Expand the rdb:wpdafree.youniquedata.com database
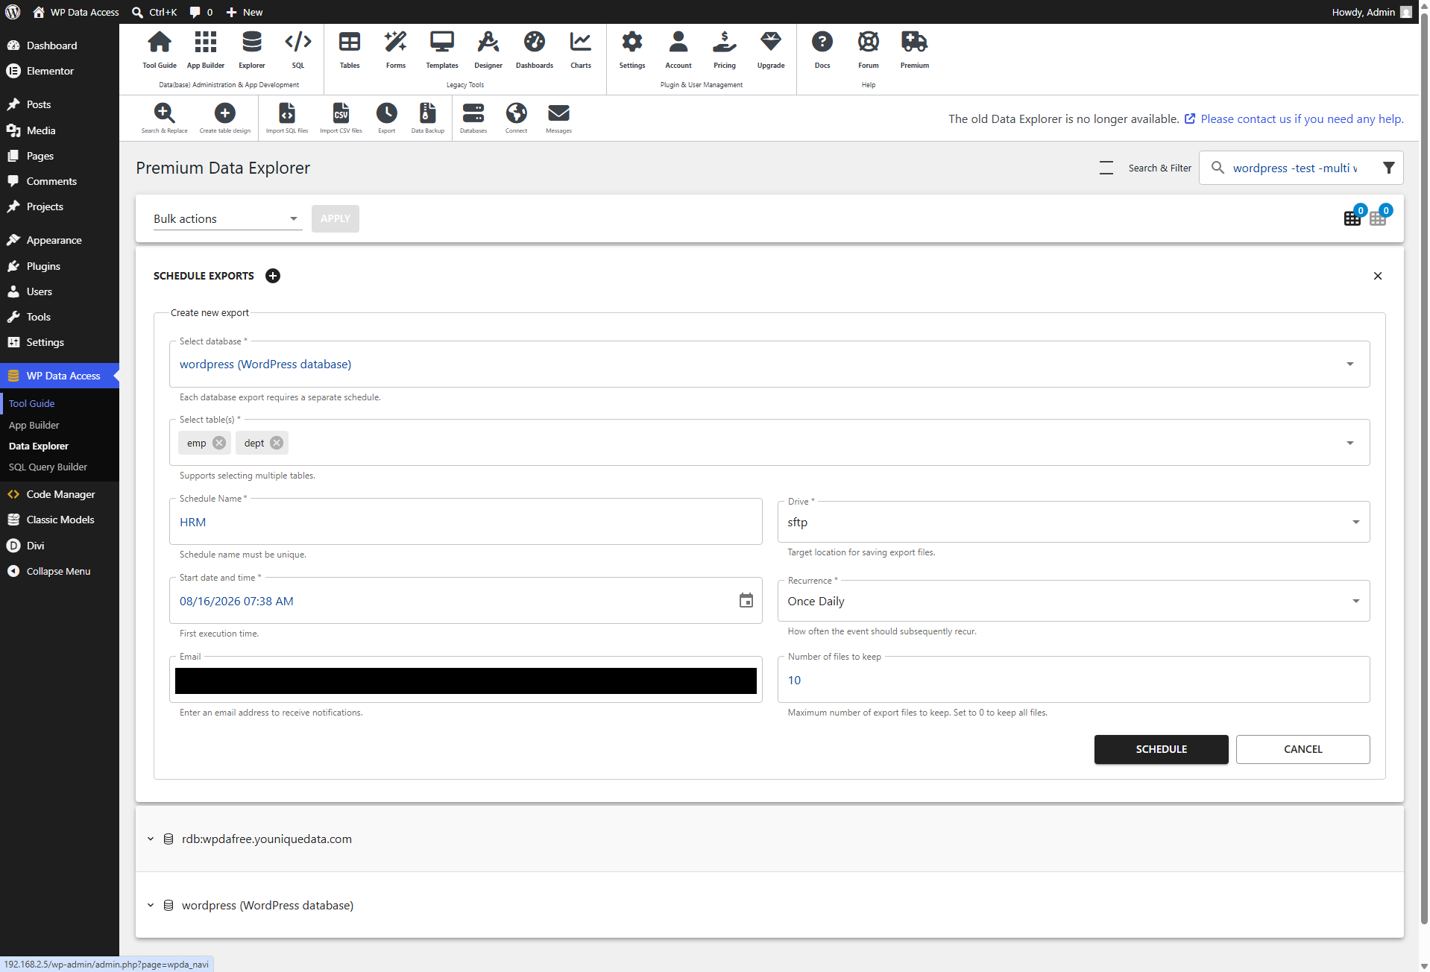The height and width of the screenshot is (972, 1430). pyautogui.click(x=151, y=839)
